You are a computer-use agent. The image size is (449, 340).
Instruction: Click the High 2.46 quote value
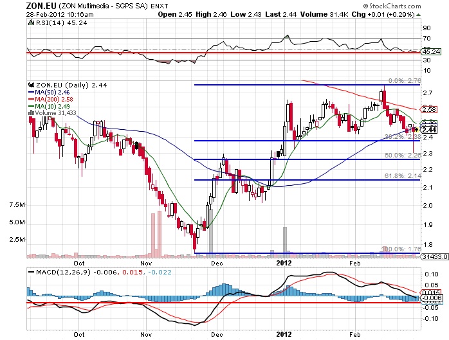211,14
